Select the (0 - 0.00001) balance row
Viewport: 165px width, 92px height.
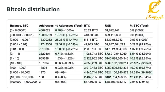click(x=81, y=30)
